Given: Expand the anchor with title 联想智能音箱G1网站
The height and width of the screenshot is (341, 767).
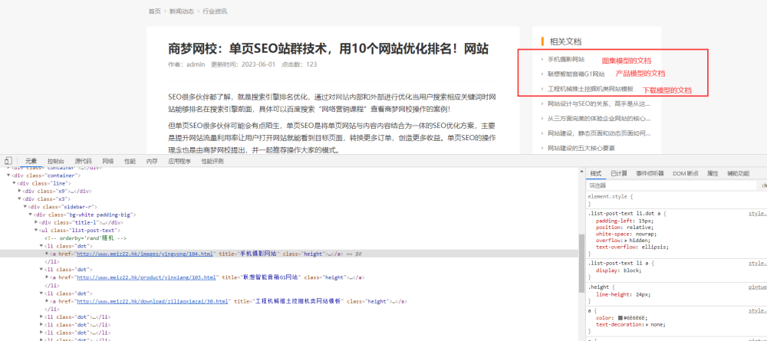Looking at the screenshot, I should tap(47, 277).
